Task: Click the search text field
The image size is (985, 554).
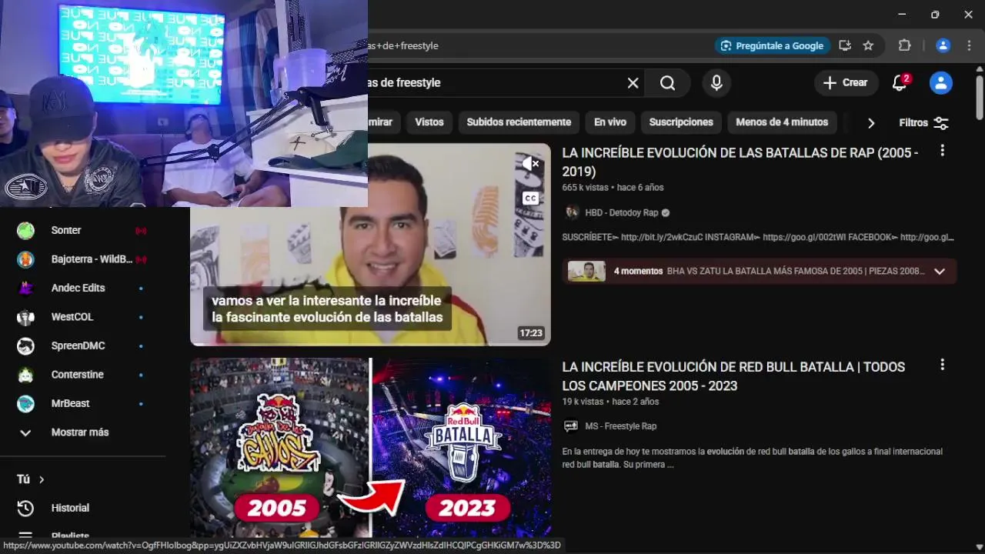Action: pyautogui.click(x=492, y=83)
